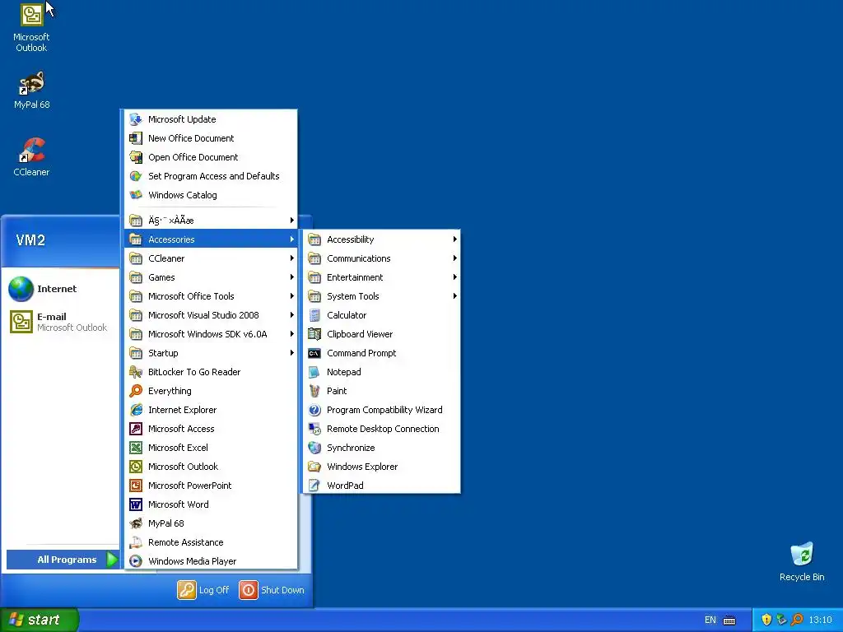This screenshot has height=632, width=843.
Task: Open Windows Catalog
Action: [x=211, y=195]
